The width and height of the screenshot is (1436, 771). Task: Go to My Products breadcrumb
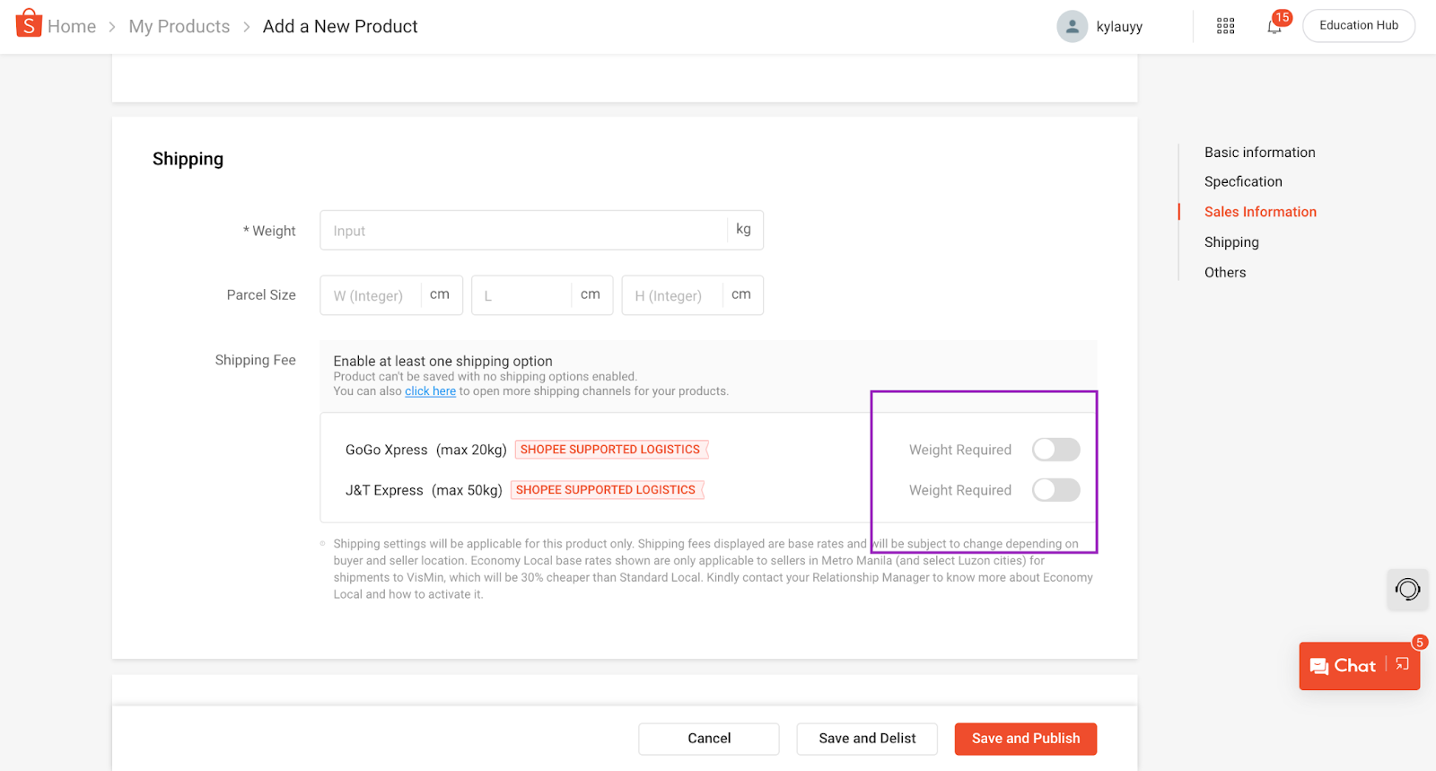click(x=179, y=27)
